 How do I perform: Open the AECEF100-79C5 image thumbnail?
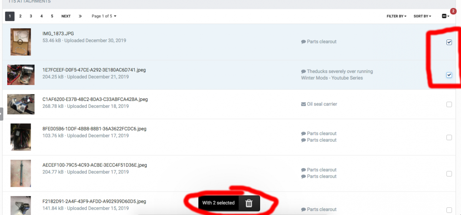(21, 174)
